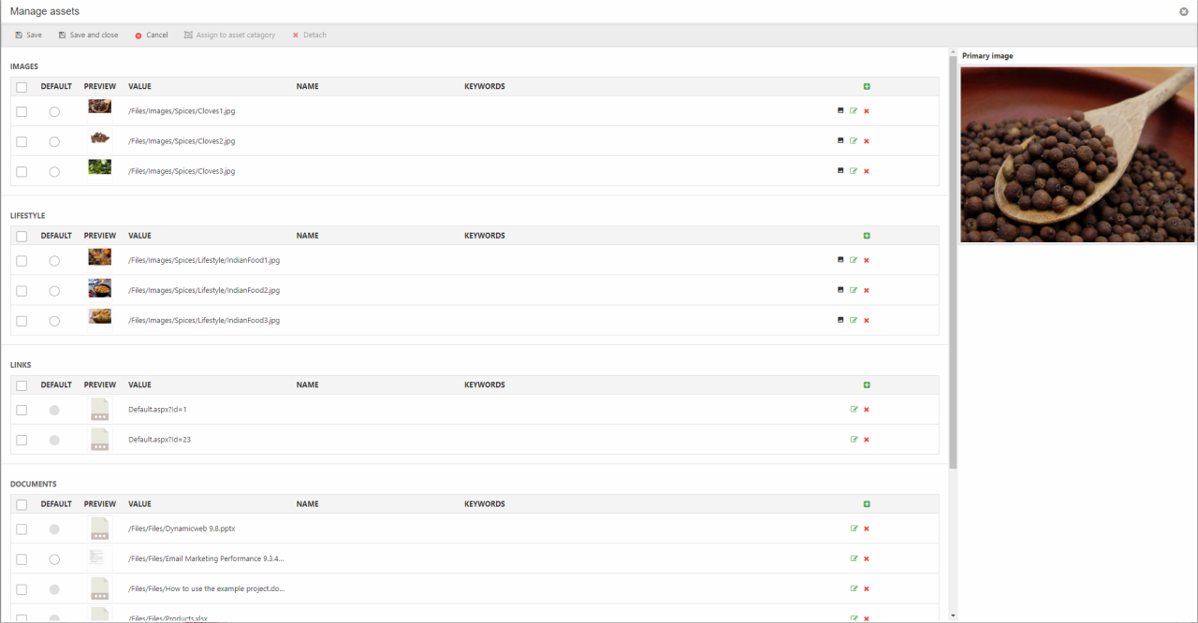Close the Manage assets dialog
Viewport: 1198px width, 623px height.
point(1184,11)
